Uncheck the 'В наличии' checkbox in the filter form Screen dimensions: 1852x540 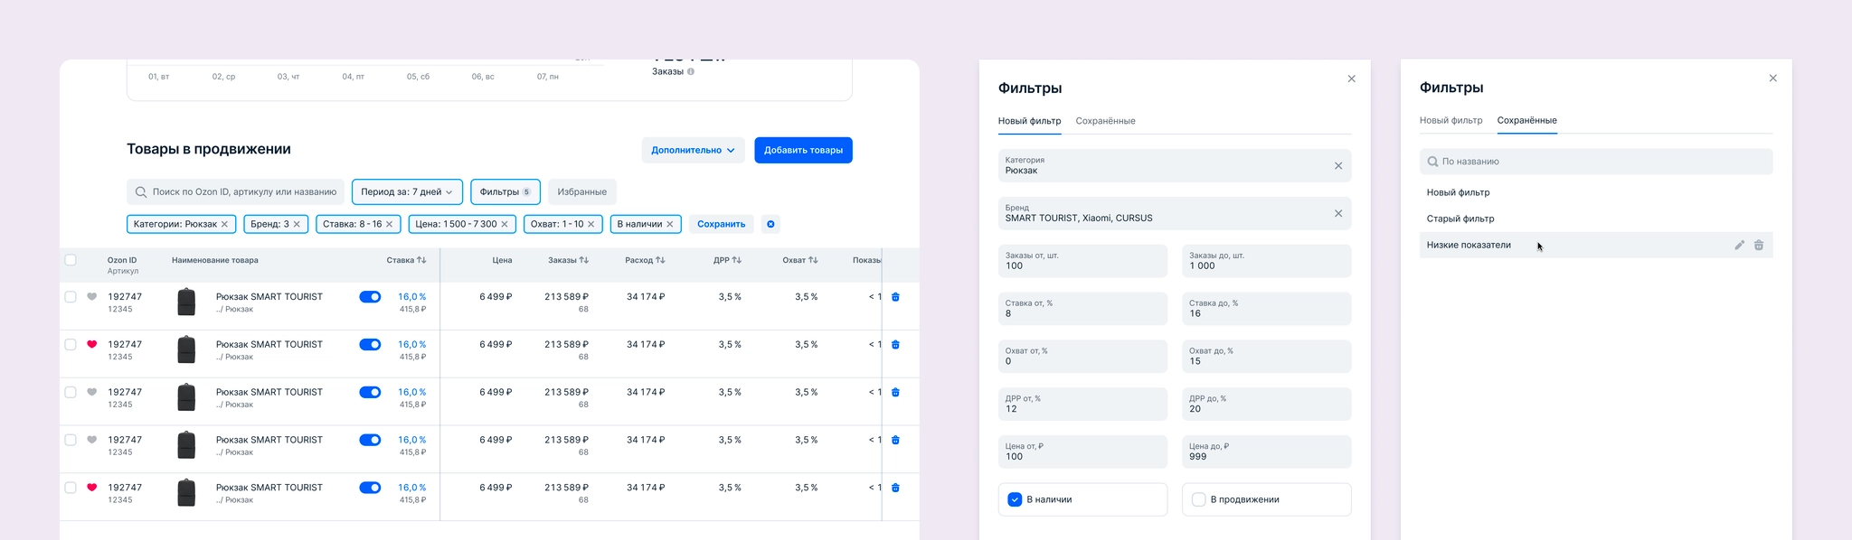(1015, 499)
